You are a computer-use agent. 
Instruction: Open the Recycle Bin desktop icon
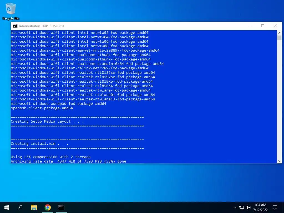(11, 11)
